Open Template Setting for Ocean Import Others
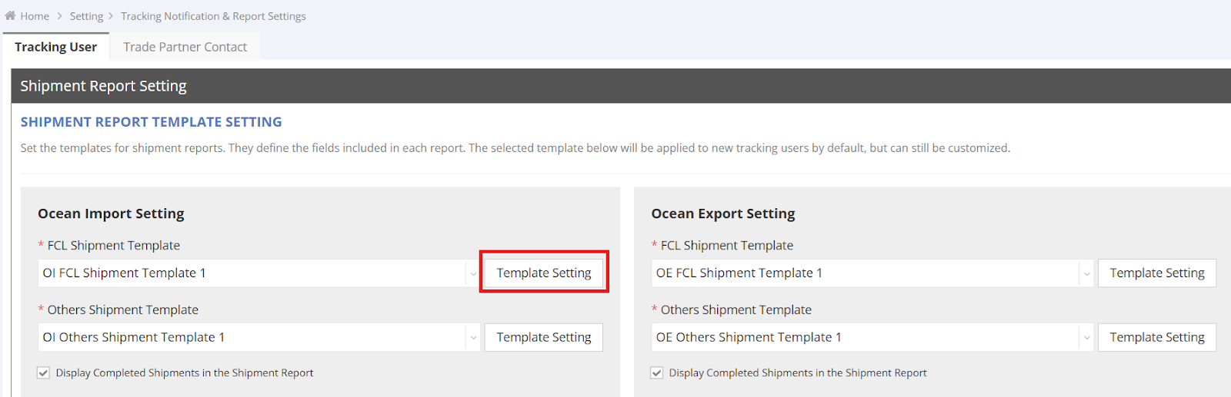Viewport: 1231px width, 397px height. coord(543,338)
